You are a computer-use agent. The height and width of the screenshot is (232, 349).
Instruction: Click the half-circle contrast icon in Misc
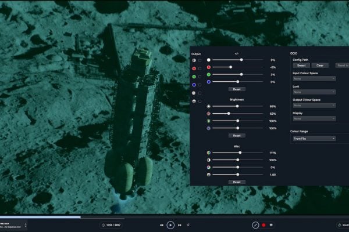(x=209, y=160)
